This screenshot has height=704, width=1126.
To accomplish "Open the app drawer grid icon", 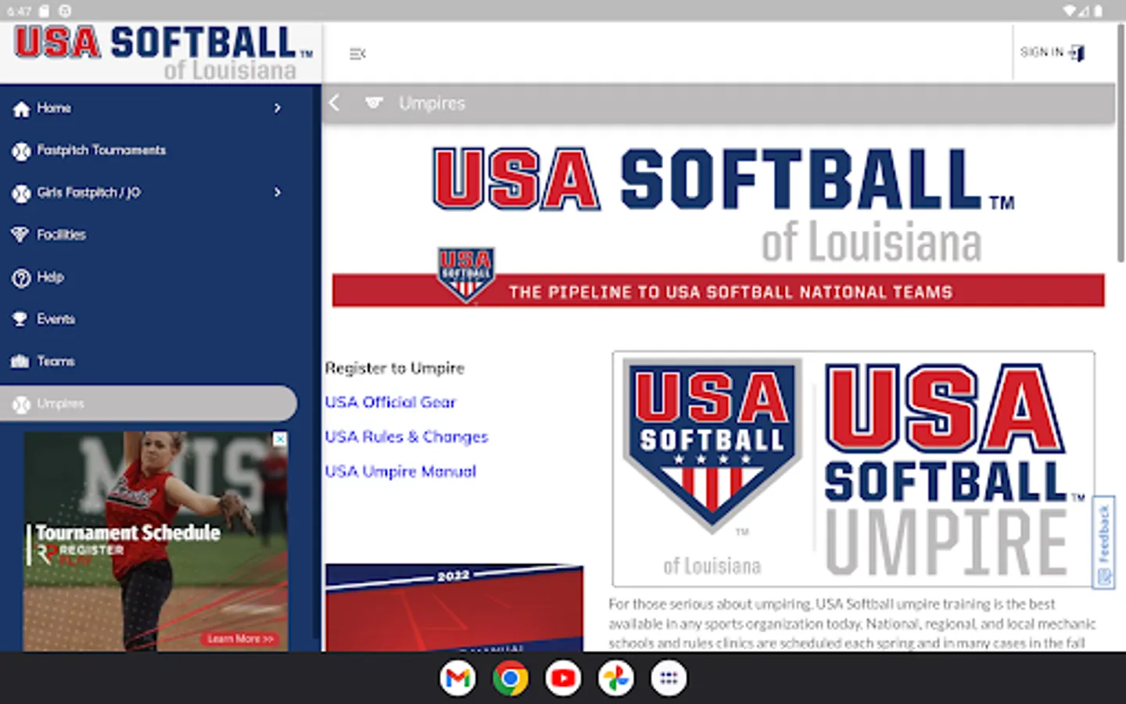I will coord(669,678).
